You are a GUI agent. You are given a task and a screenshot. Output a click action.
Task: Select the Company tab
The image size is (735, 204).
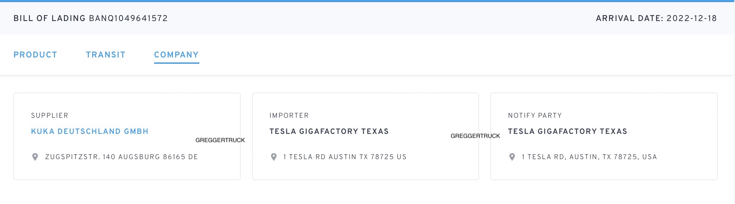pyautogui.click(x=176, y=55)
